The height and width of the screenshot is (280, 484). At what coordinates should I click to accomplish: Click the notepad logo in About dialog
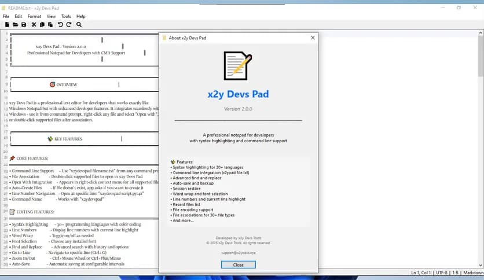238,66
